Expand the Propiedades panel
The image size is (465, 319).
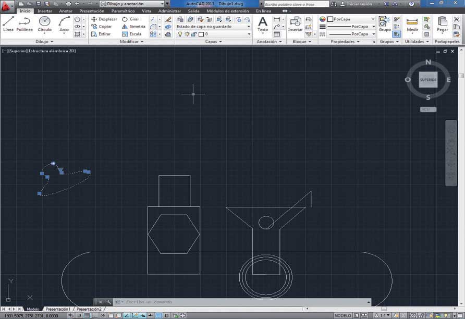[345, 42]
